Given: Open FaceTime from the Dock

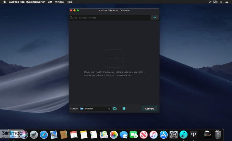Looking at the screenshot, I should click(133, 134).
